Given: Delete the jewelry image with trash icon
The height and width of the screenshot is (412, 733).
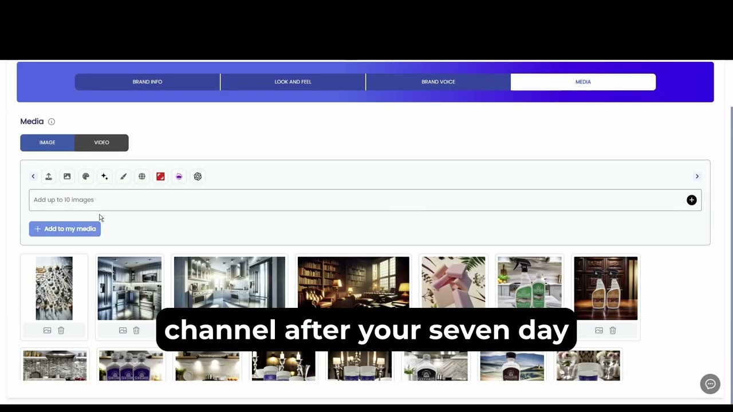Looking at the screenshot, I should click(61, 330).
